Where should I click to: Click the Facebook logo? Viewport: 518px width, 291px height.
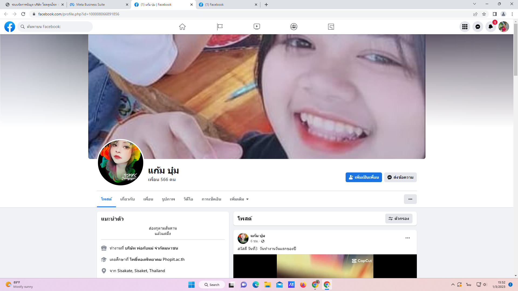[x=10, y=27]
